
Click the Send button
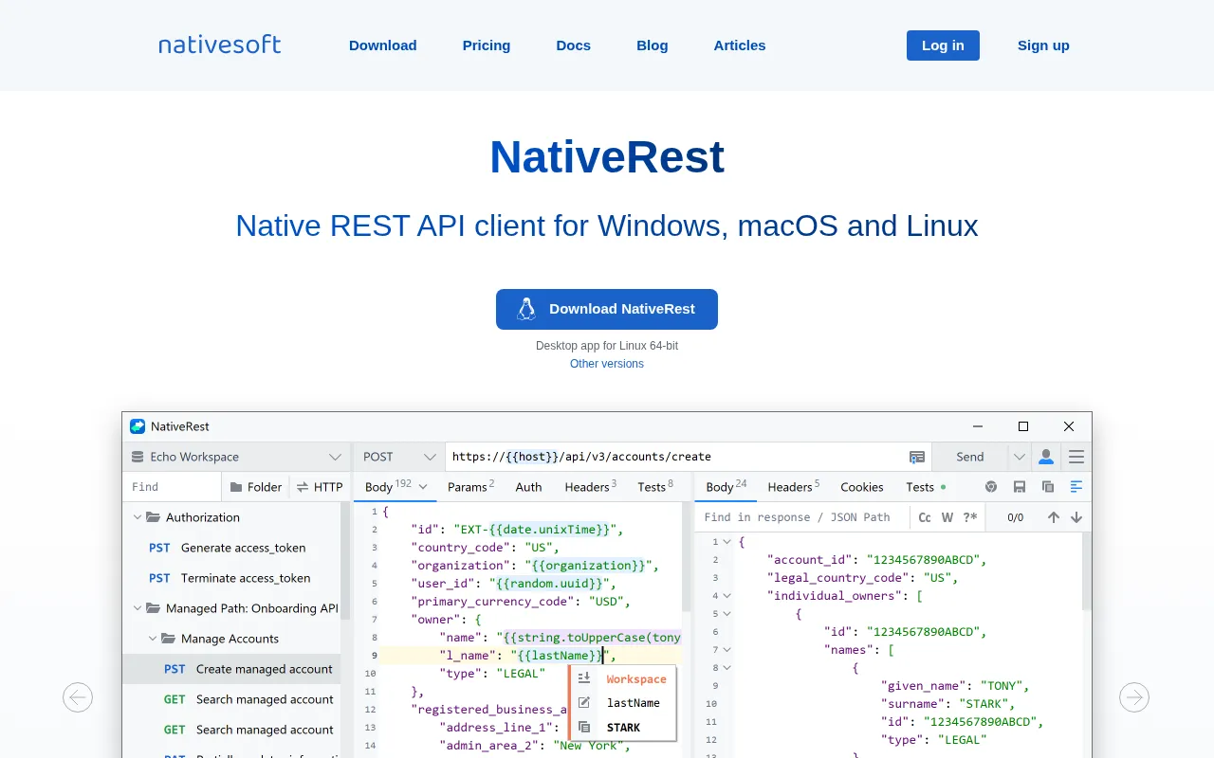tap(969, 457)
